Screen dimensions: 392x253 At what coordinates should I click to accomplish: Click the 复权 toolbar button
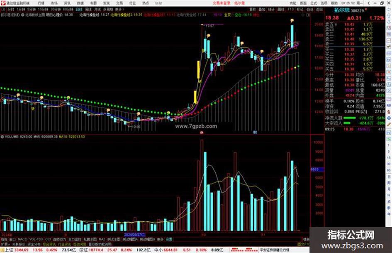pyautogui.click(x=253, y=10)
